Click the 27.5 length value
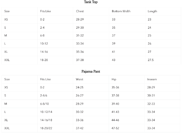182x133 pixels. tap(151, 60)
